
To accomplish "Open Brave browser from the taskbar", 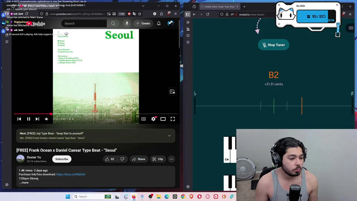I will click(x=191, y=197).
